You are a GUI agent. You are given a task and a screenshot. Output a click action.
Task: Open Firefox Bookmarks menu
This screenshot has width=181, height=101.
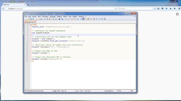pyautogui.click(x=21, y=1)
